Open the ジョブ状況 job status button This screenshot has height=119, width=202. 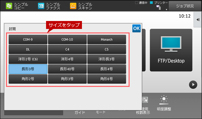point(185,6)
